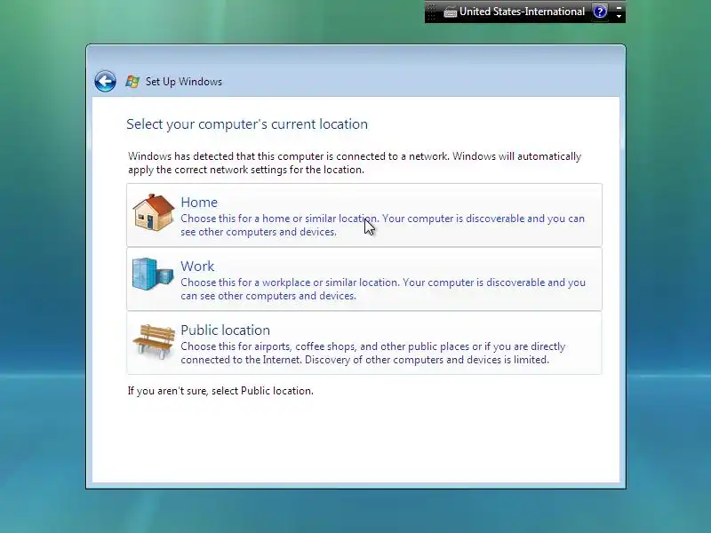Choose the Public location option
711x533 pixels.
click(x=364, y=343)
